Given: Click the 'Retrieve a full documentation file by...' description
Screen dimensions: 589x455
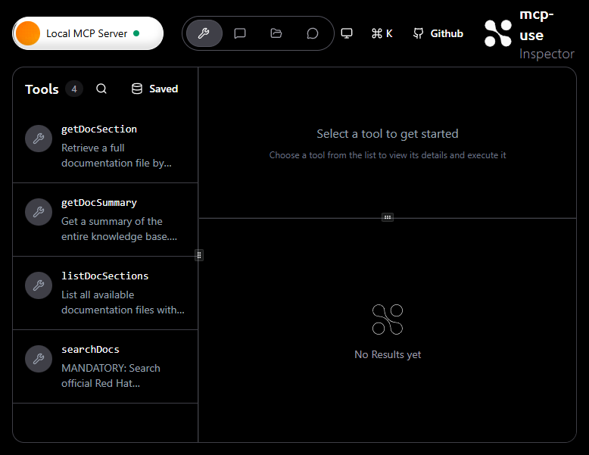Looking at the screenshot, I should [x=117, y=155].
